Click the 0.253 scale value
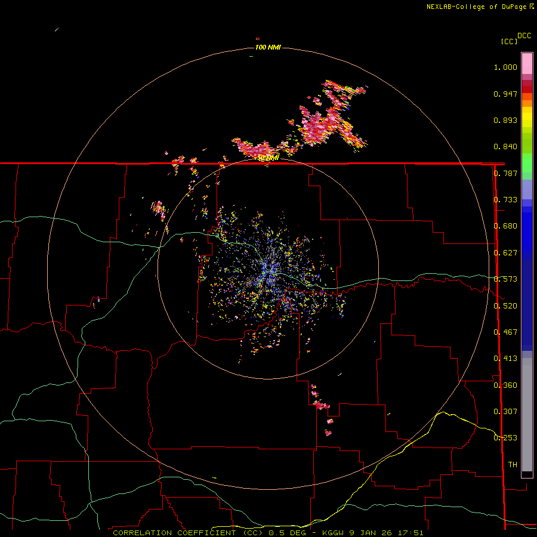Image resolution: width=537 pixels, height=537 pixels. [x=505, y=438]
